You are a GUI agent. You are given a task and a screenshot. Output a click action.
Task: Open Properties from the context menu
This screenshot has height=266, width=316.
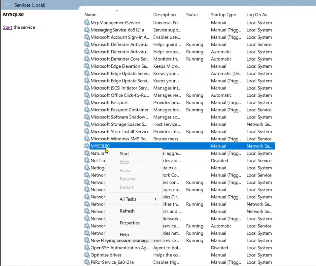130,223
